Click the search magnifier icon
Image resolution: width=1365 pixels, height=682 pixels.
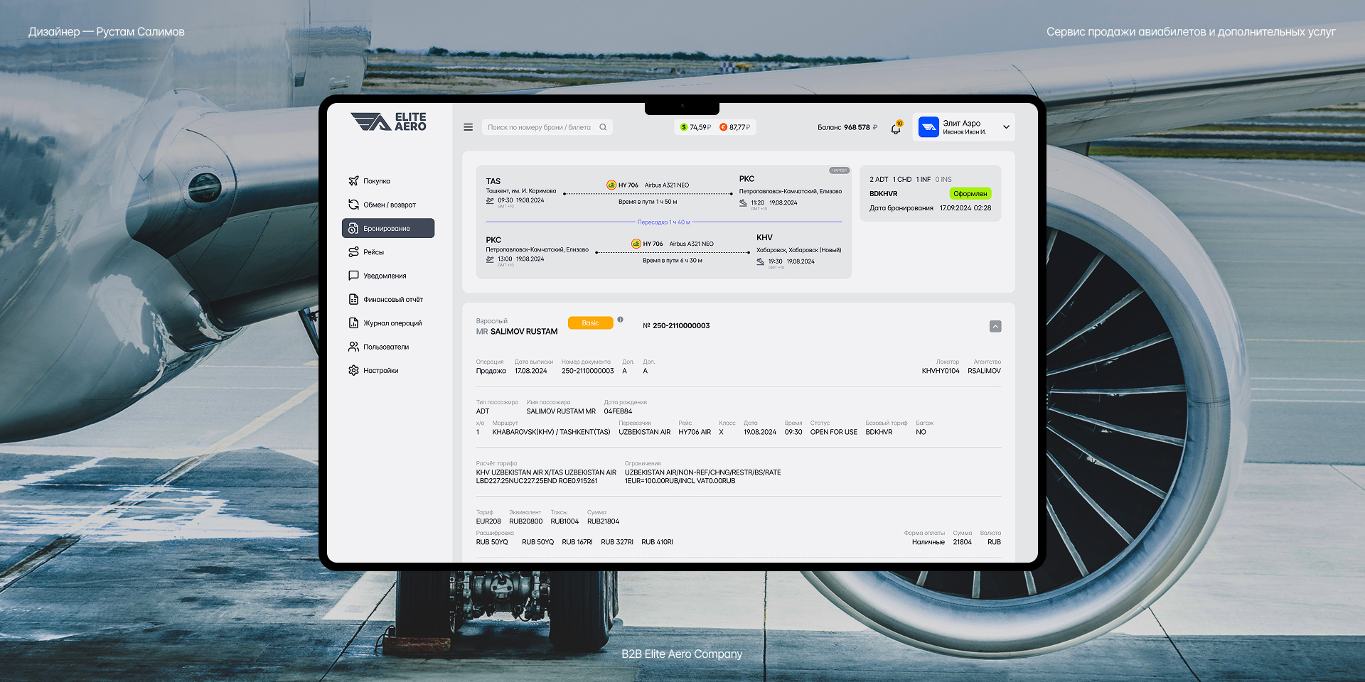coord(603,127)
